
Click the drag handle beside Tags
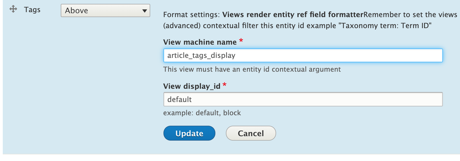coord(13,9)
